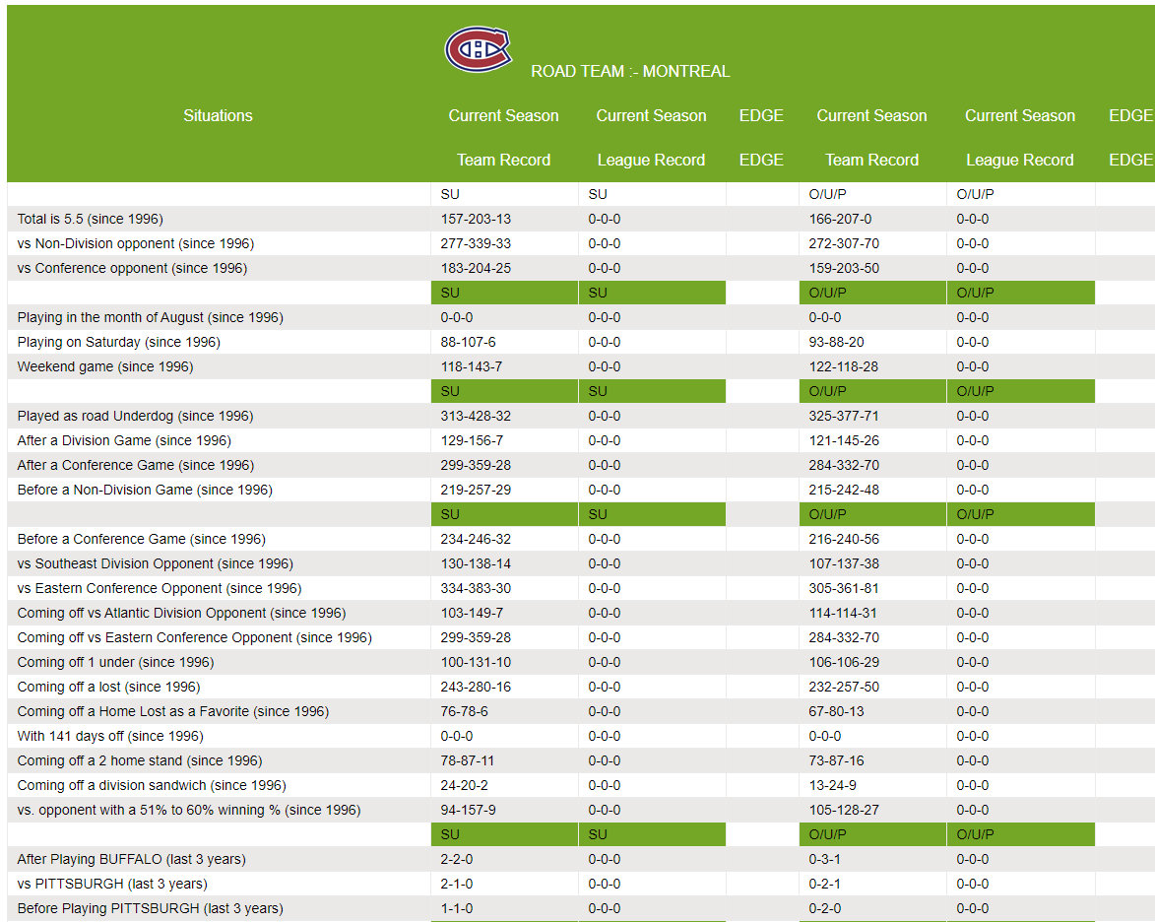Click 'Coming off a Home Lost as a Favorite'
The image size is (1155, 922).
point(173,711)
